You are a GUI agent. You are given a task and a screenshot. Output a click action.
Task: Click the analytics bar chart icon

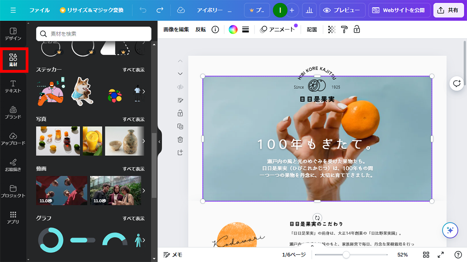(309, 10)
